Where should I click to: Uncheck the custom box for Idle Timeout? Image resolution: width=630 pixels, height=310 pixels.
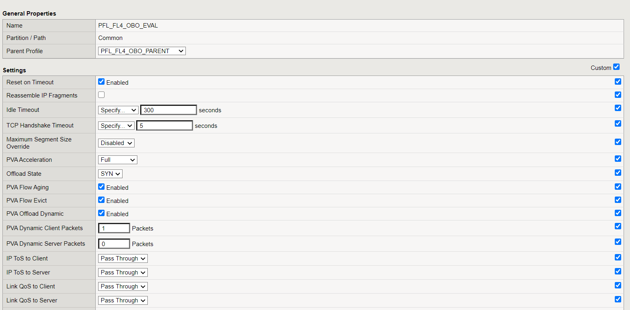[x=618, y=108]
